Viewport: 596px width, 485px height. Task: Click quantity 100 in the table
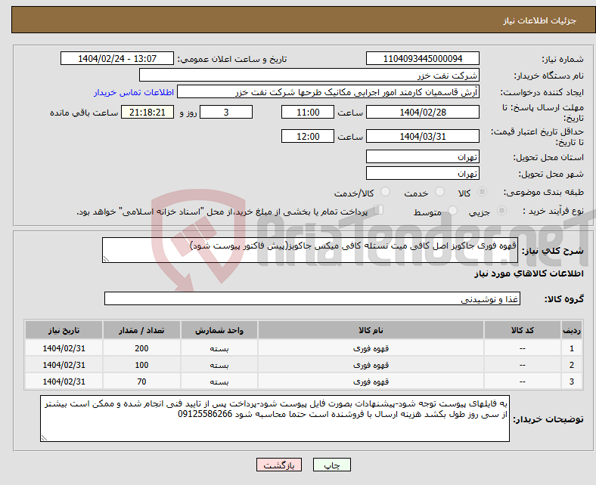(141, 365)
